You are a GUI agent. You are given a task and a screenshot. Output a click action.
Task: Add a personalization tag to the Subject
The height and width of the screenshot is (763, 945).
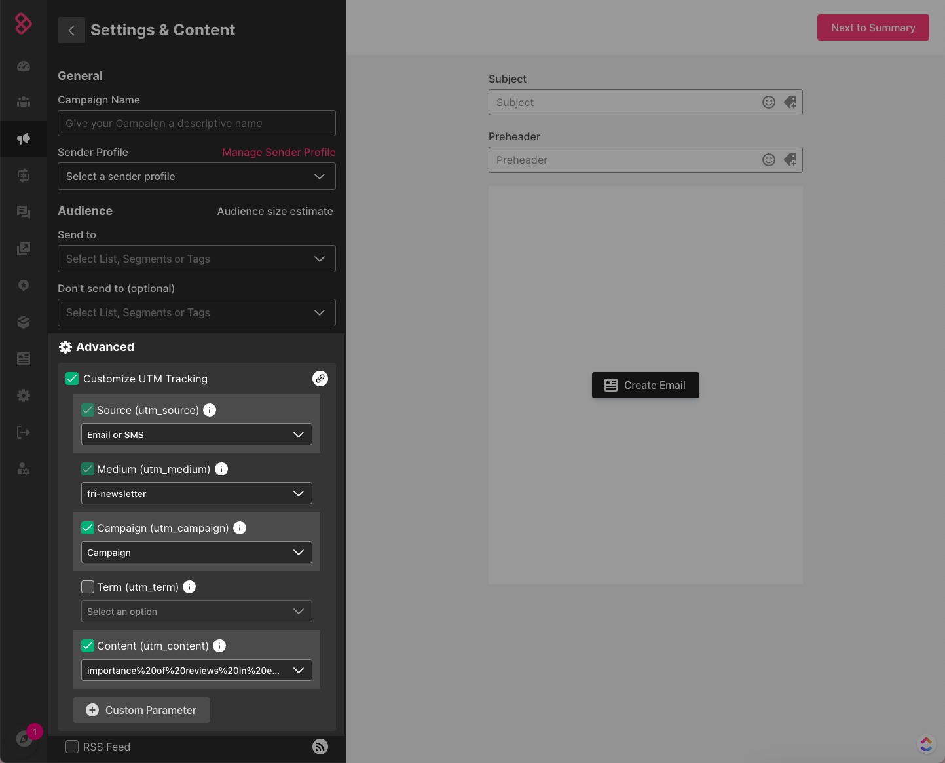[790, 102]
